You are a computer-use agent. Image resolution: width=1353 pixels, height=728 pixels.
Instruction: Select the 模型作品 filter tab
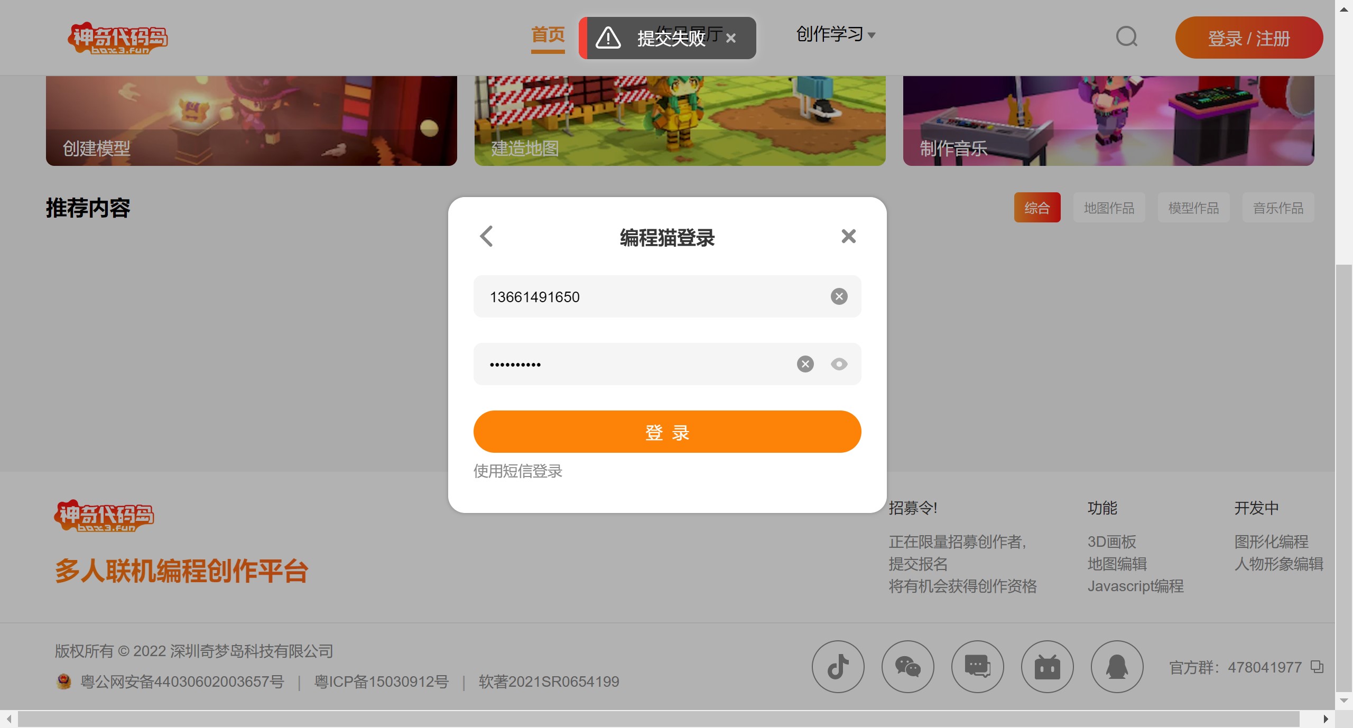[x=1193, y=208]
